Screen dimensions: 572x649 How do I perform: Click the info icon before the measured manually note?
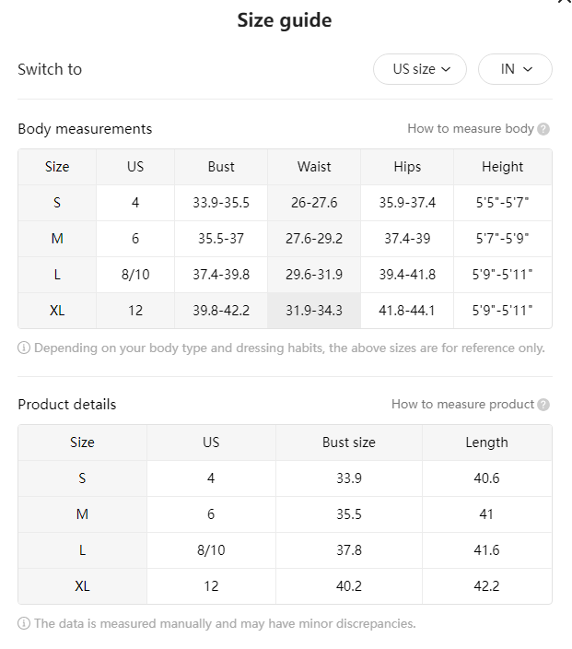pos(24,623)
